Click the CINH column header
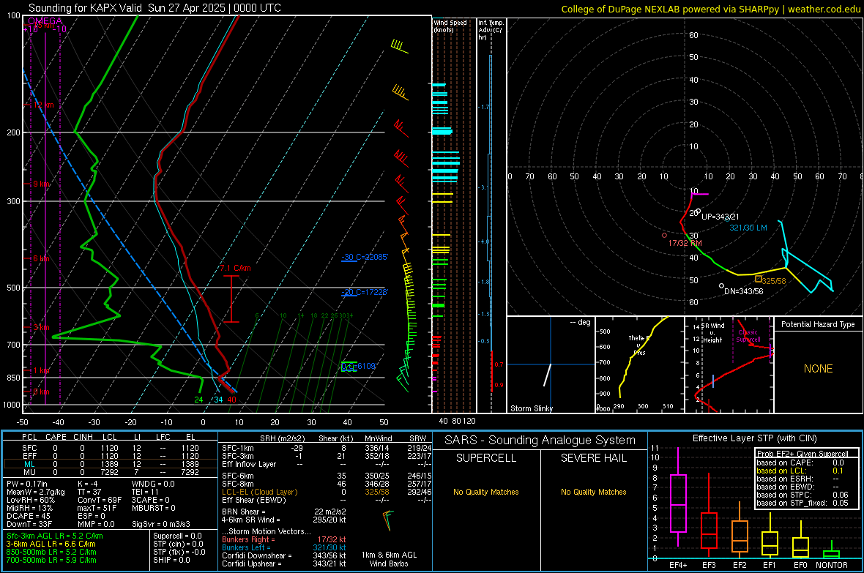Image resolution: width=864 pixels, height=573 pixels. click(x=83, y=437)
